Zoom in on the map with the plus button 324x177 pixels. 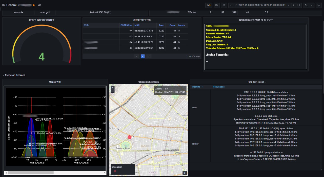click(112, 87)
